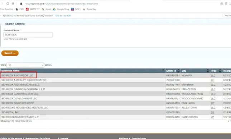Click entity id 0450178181
231x139 pixels.
click(x=173, y=76)
